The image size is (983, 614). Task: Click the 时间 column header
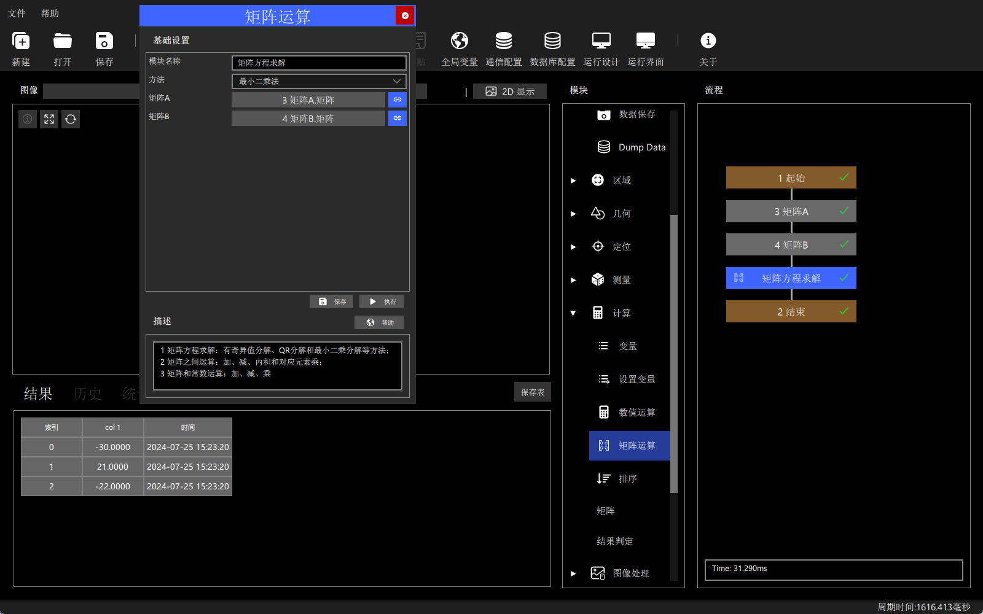tap(188, 427)
